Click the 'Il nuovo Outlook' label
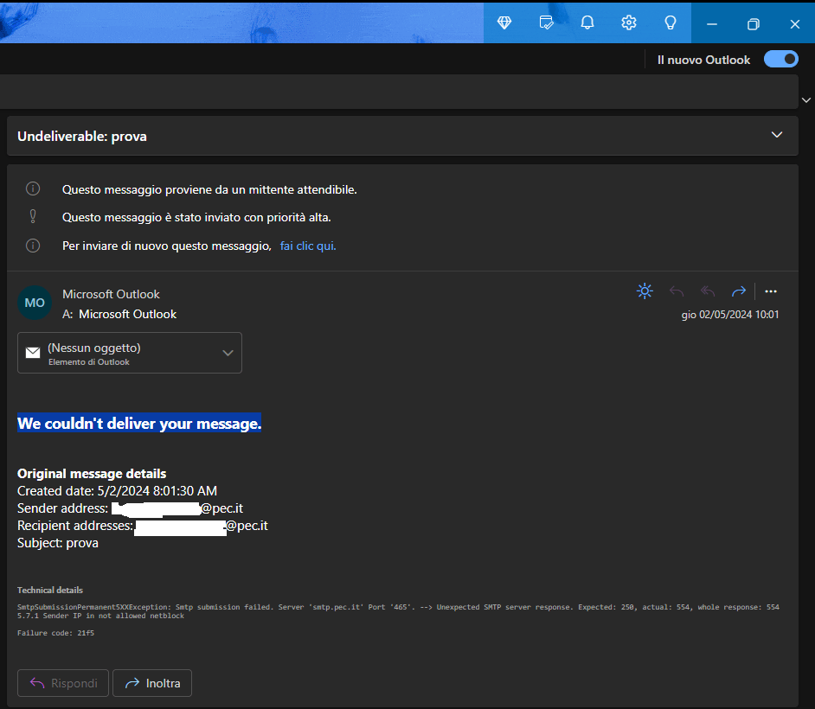 [x=703, y=60]
